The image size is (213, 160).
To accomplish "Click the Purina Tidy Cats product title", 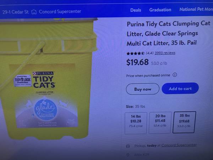I will click(x=168, y=33).
